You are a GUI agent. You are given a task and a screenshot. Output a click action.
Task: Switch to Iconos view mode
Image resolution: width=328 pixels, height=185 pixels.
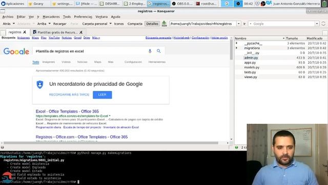(119, 24)
